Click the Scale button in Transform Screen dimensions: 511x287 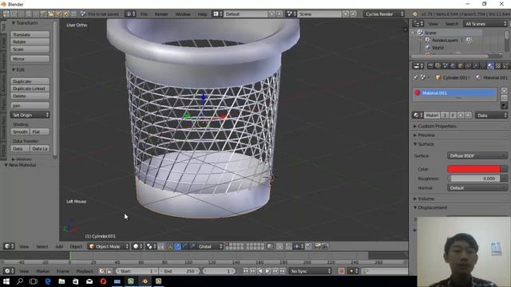coord(30,49)
